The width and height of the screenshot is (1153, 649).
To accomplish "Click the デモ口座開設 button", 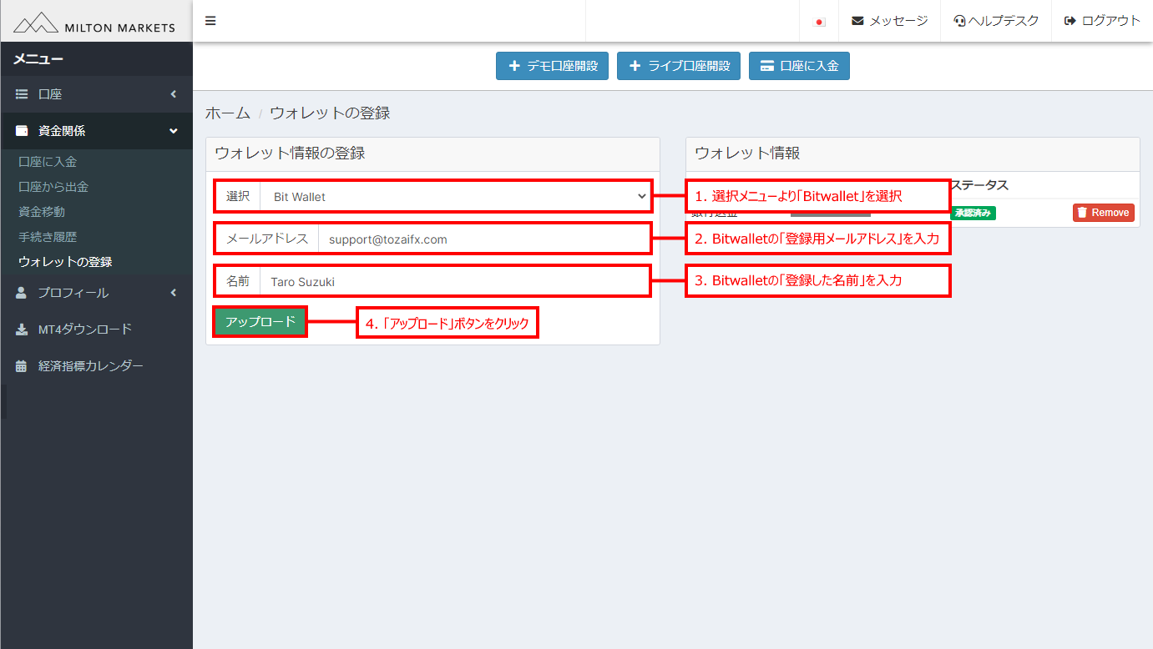I will (x=552, y=66).
